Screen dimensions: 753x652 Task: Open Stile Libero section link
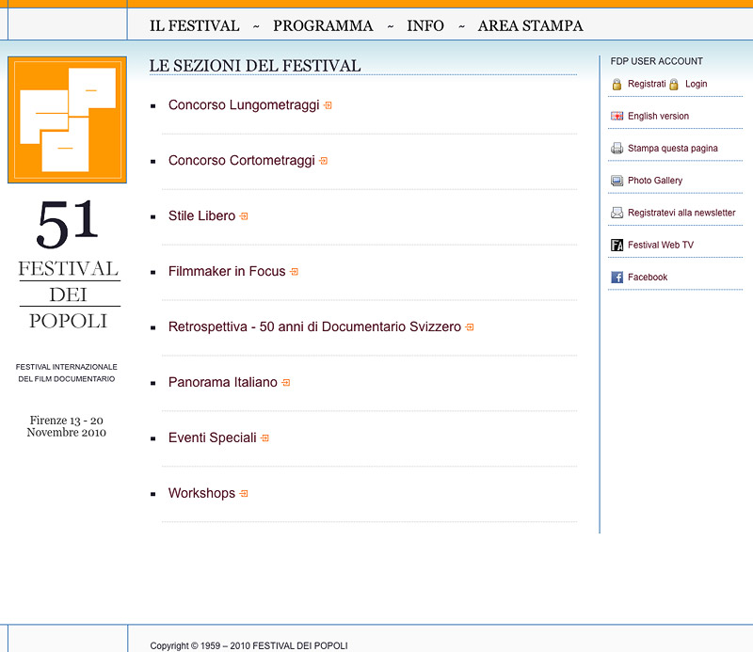(x=201, y=216)
